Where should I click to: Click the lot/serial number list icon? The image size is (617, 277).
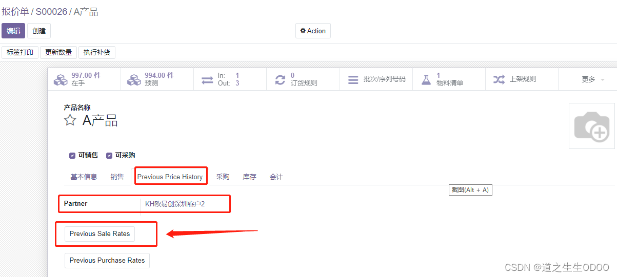[x=353, y=80]
